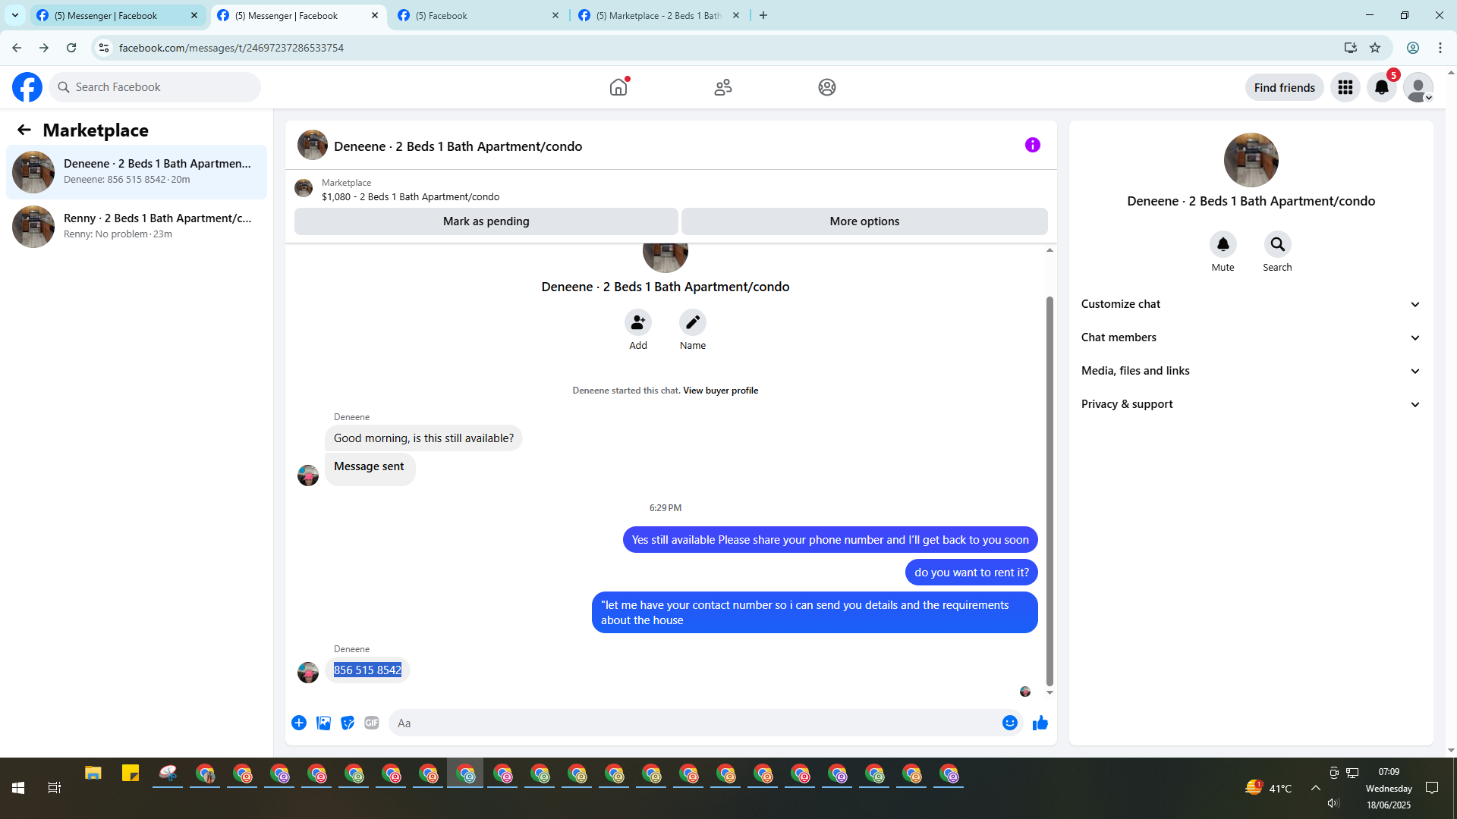Open the Windows Start menu
The height and width of the screenshot is (819, 1457).
point(18,788)
